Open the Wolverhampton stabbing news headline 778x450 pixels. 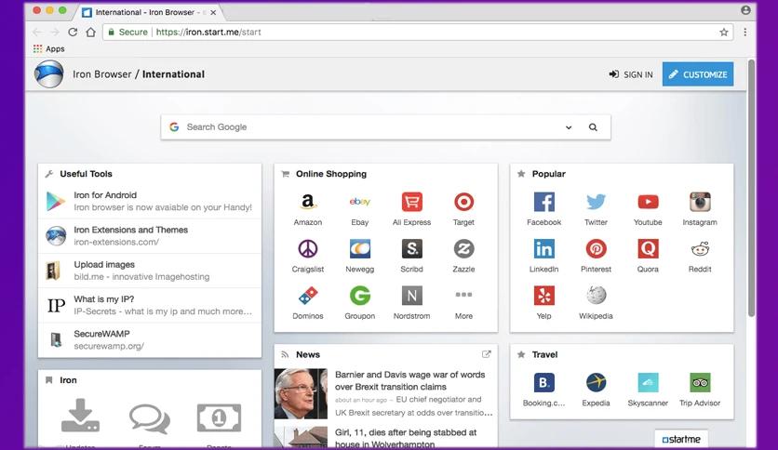pyautogui.click(x=406, y=438)
